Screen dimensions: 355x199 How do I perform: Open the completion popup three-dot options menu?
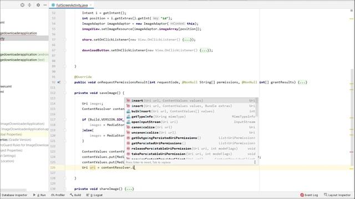(x=255, y=162)
